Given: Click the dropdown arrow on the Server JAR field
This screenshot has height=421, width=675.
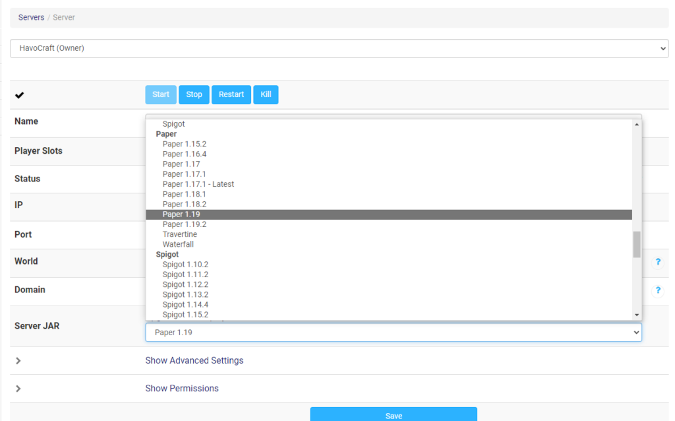Looking at the screenshot, I should click(x=637, y=332).
